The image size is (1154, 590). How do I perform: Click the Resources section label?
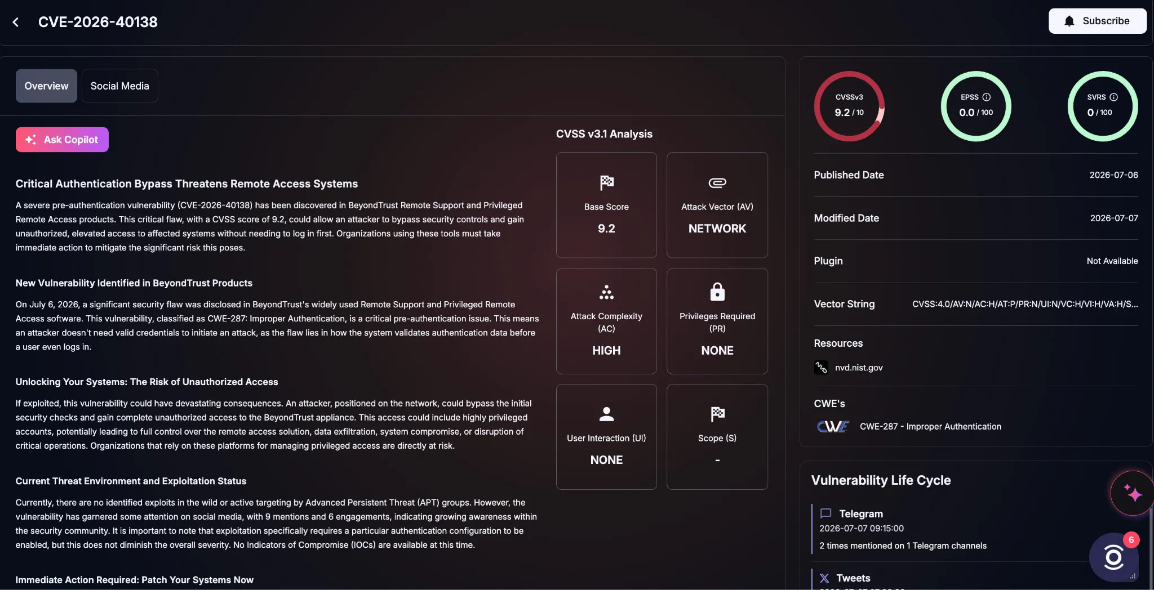(x=838, y=343)
